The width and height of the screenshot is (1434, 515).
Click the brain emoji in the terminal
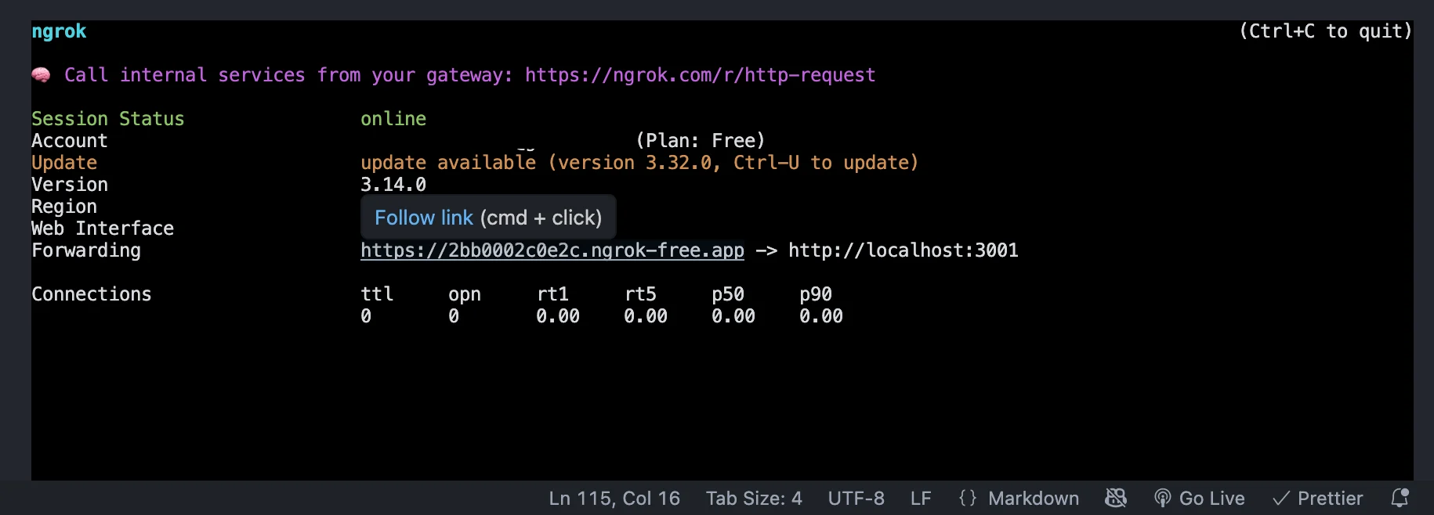(x=41, y=75)
